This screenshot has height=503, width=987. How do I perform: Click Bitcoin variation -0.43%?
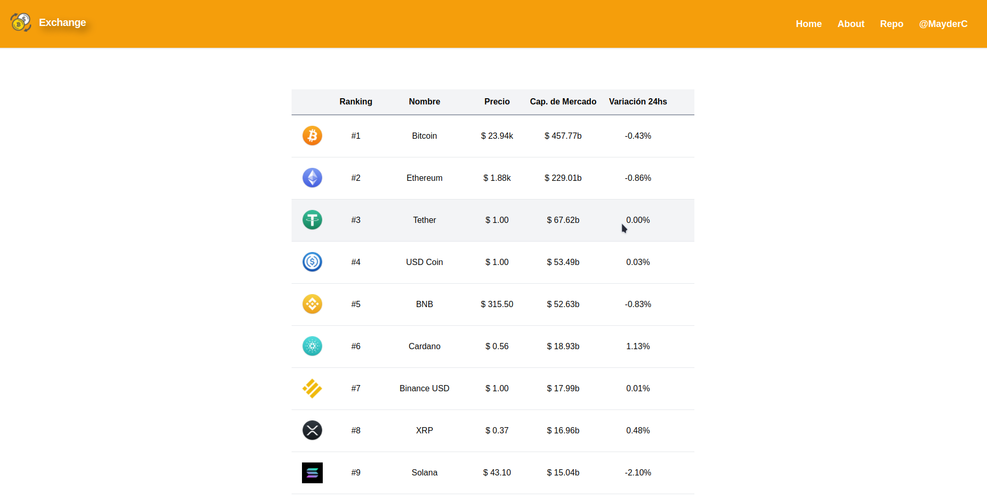coord(638,136)
